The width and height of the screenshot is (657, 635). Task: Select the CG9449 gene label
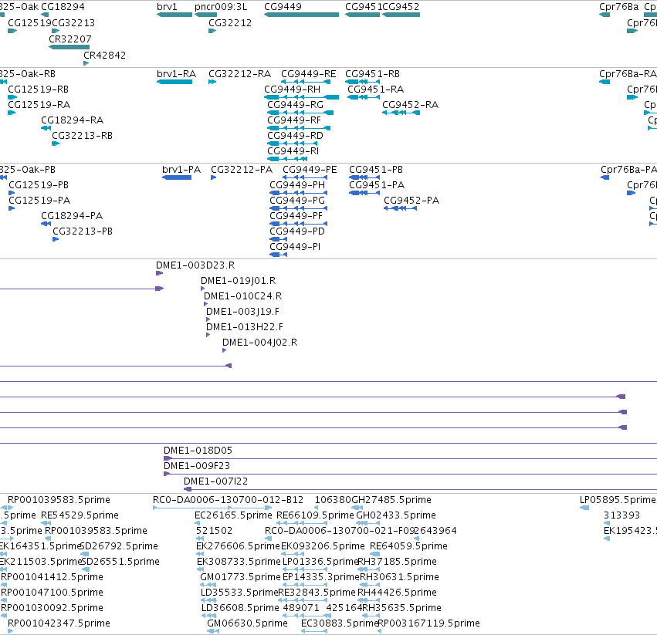tap(283, 7)
